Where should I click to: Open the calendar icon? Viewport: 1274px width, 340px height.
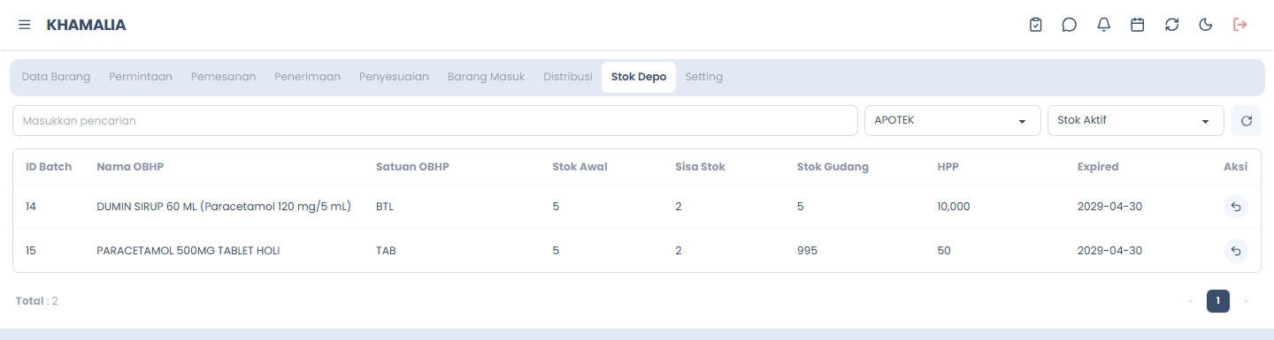point(1138,25)
